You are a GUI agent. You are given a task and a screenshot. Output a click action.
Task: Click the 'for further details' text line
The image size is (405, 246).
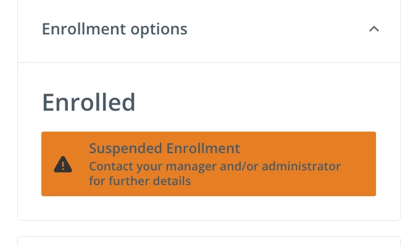tap(140, 181)
